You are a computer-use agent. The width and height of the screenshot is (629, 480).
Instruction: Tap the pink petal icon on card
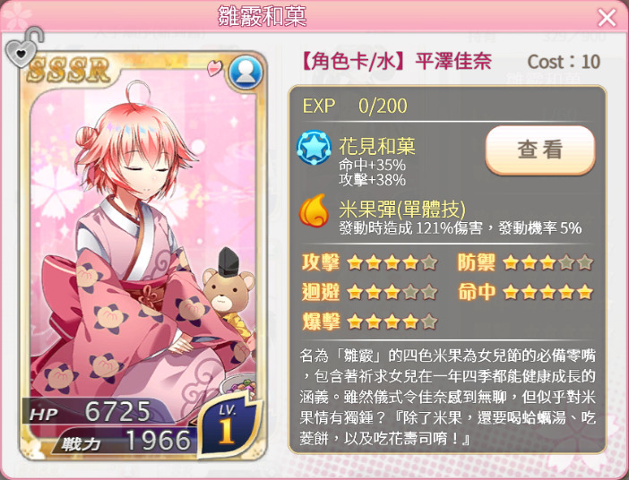[215, 68]
